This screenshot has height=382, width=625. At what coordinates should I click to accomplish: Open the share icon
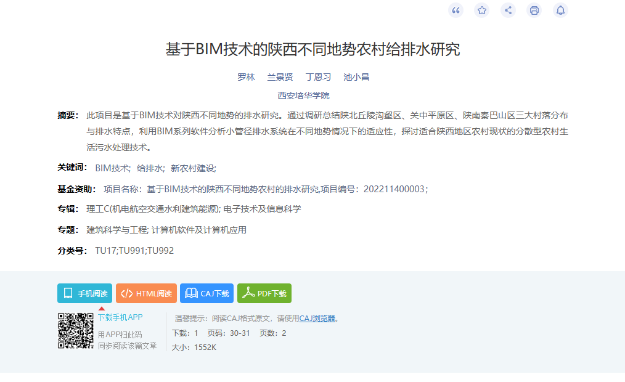click(508, 10)
